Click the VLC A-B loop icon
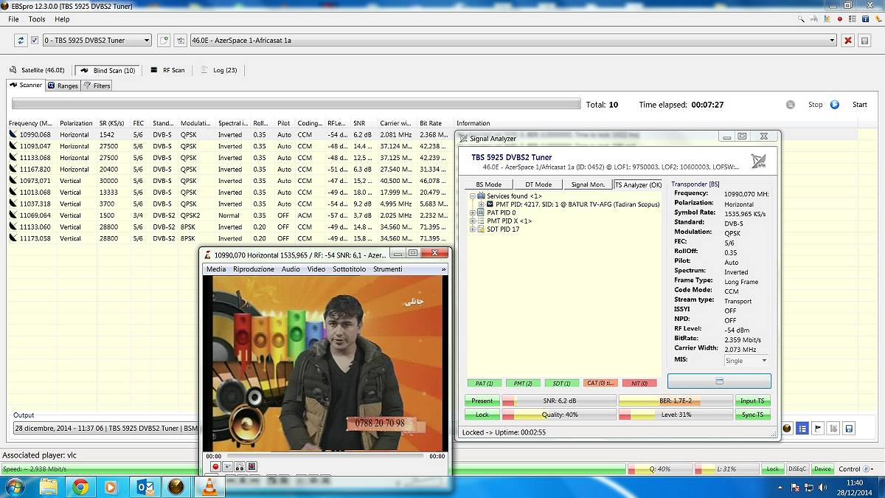 click(x=240, y=466)
